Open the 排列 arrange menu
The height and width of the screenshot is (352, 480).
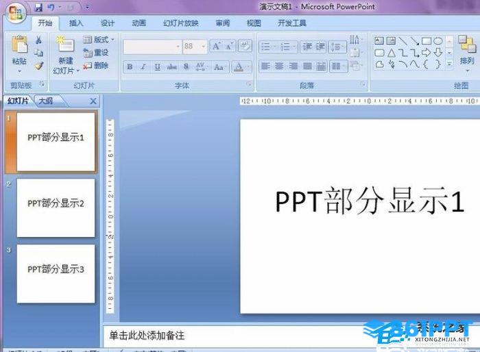[x=467, y=53]
